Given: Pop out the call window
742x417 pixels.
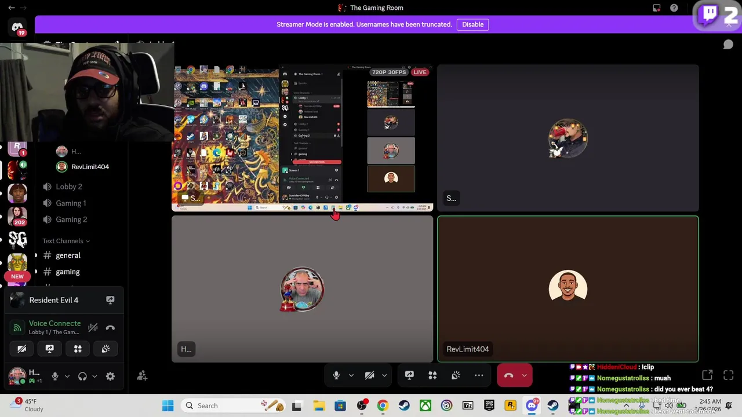Looking at the screenshot, I should tap(707, 375).
